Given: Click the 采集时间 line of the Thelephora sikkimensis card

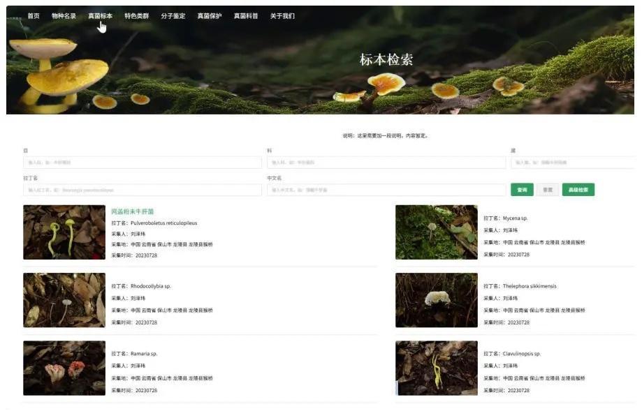Looking at the screenshot, I should (506, 322).
